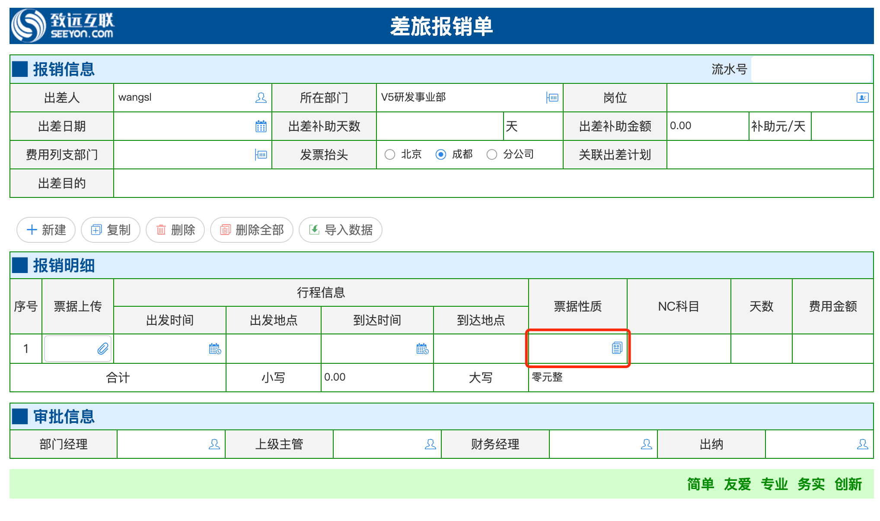Open the calendar icon for 出差日期
The height and width of the screenshot is (521, 880).
click(x=261, y=126)
